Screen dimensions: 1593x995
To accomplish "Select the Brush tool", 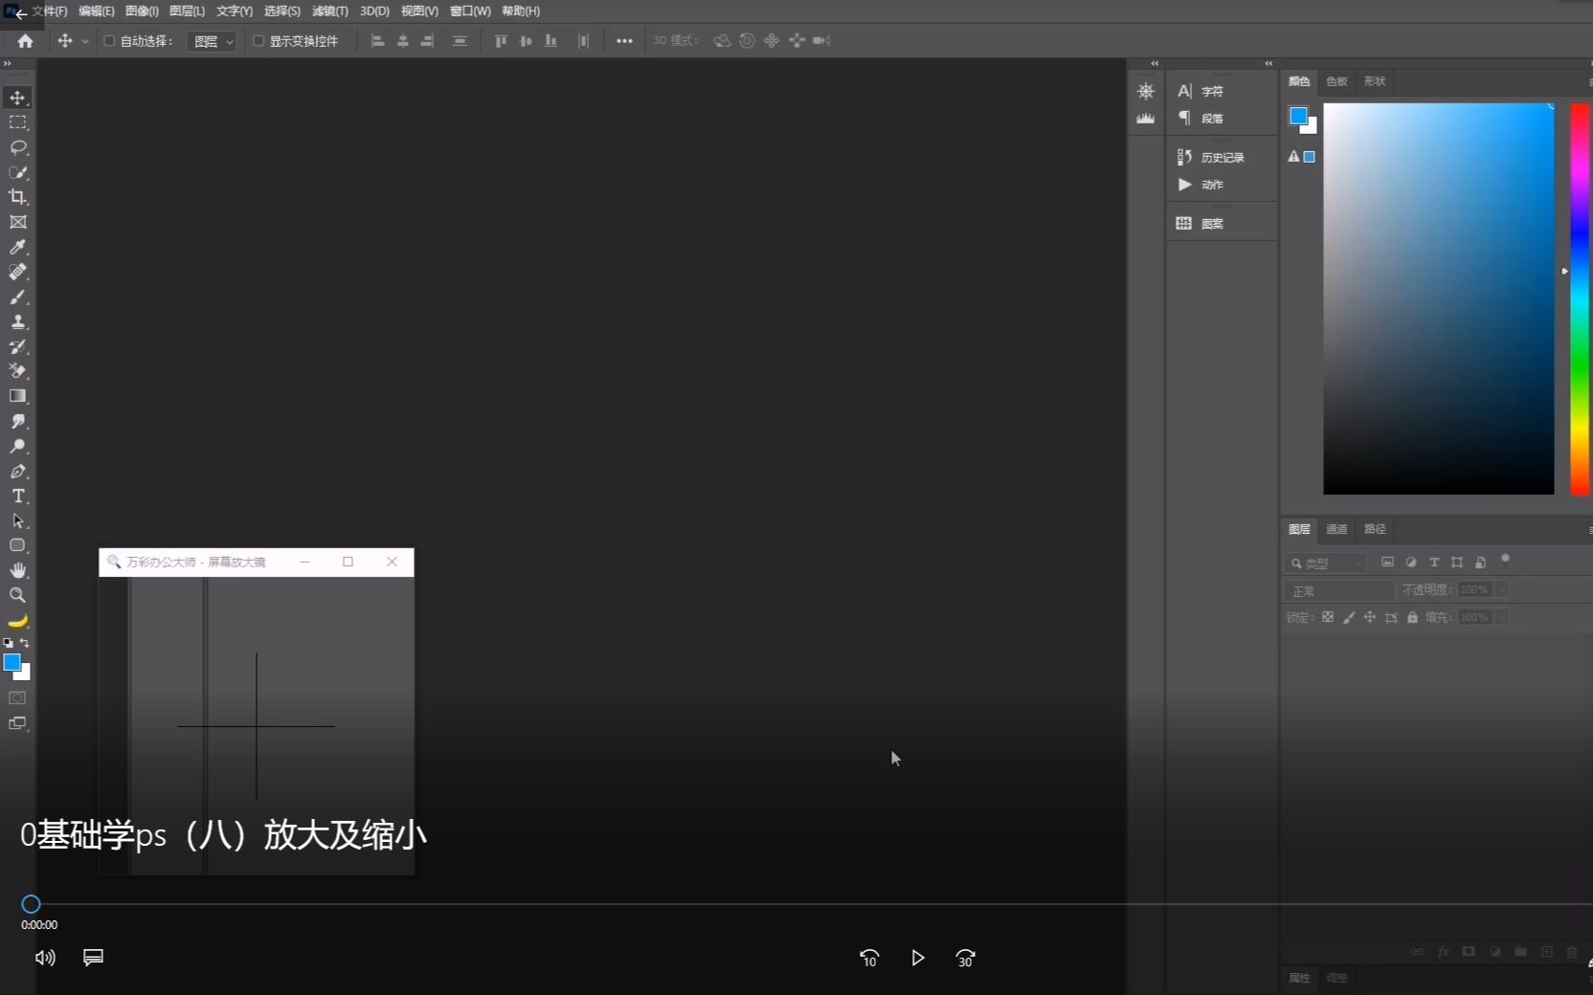I will [17, 297].
